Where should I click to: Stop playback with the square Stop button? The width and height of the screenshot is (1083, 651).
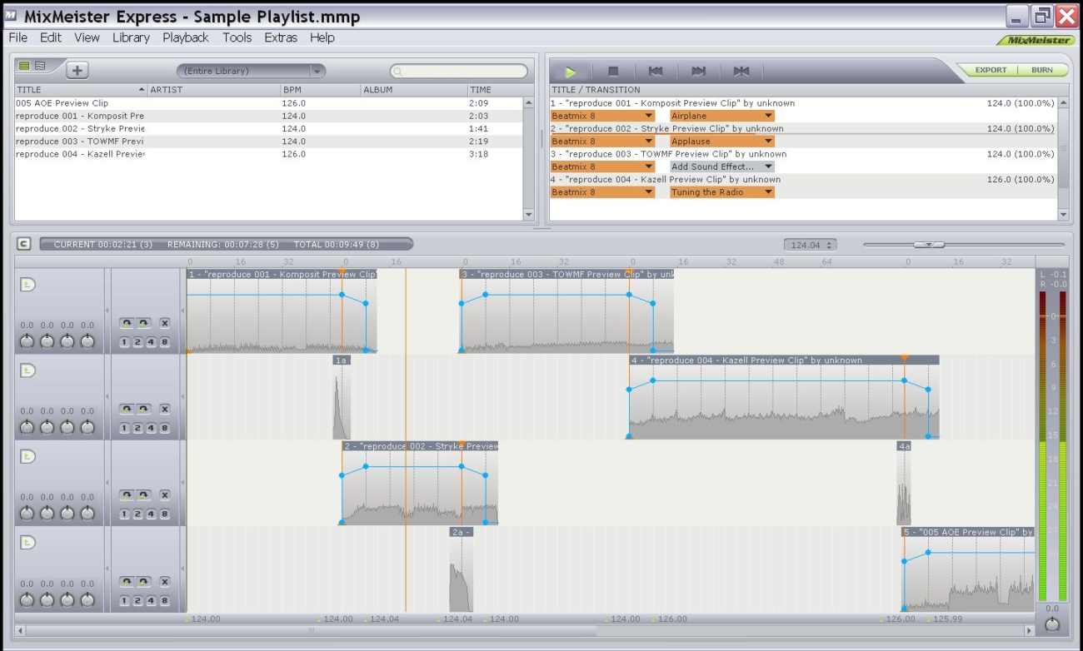613,72
